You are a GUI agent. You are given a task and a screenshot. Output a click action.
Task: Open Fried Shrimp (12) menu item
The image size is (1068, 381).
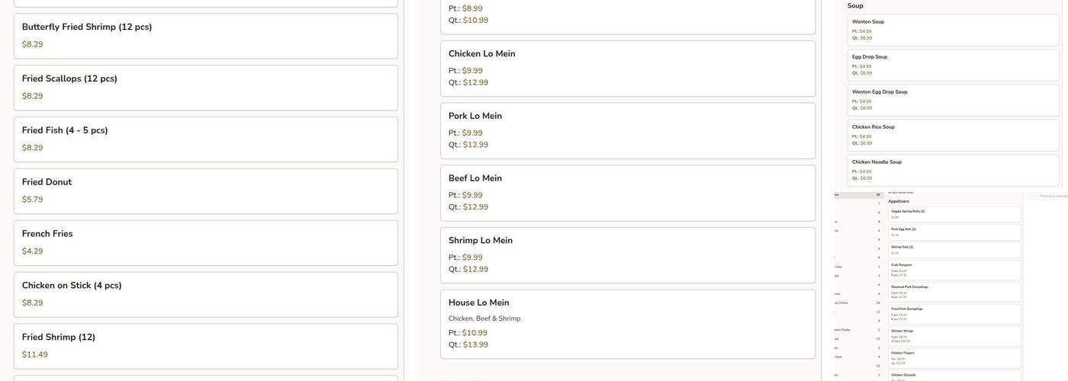point(205,347)
